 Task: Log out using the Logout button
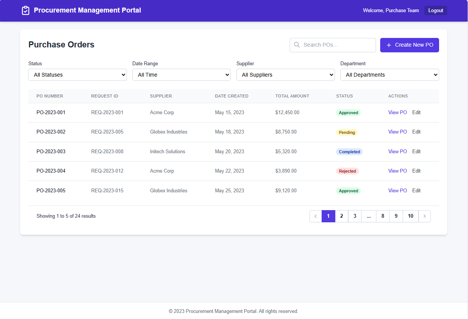pyautogui.click(x=436, y=11)
